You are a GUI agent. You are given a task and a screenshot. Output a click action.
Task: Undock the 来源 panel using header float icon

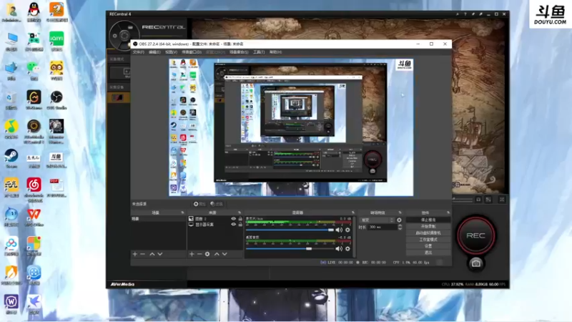pos(240,213)
